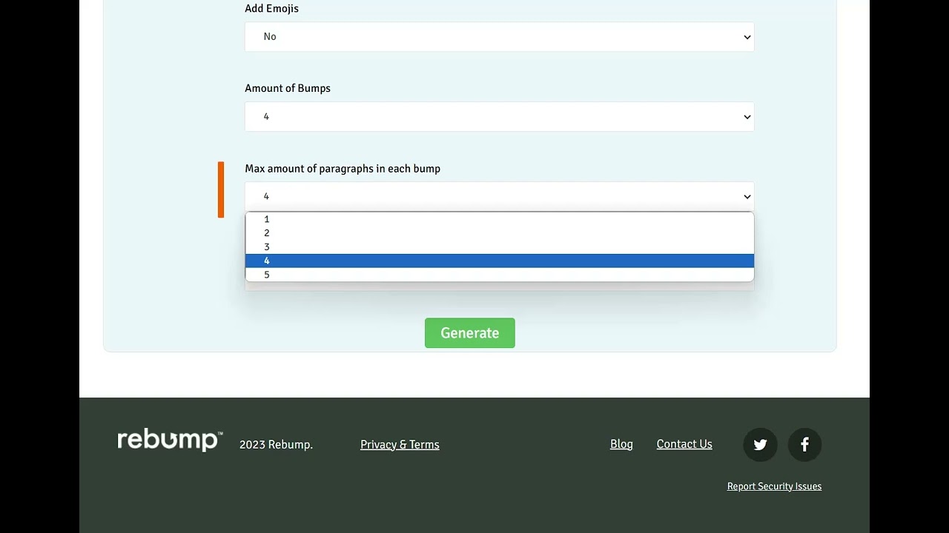949x533 pixels.
Task: Go to the Blog link
Action: coord(621,444)
